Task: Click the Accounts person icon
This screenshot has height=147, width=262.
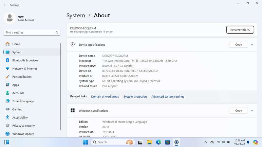Action: coord(8,93)
